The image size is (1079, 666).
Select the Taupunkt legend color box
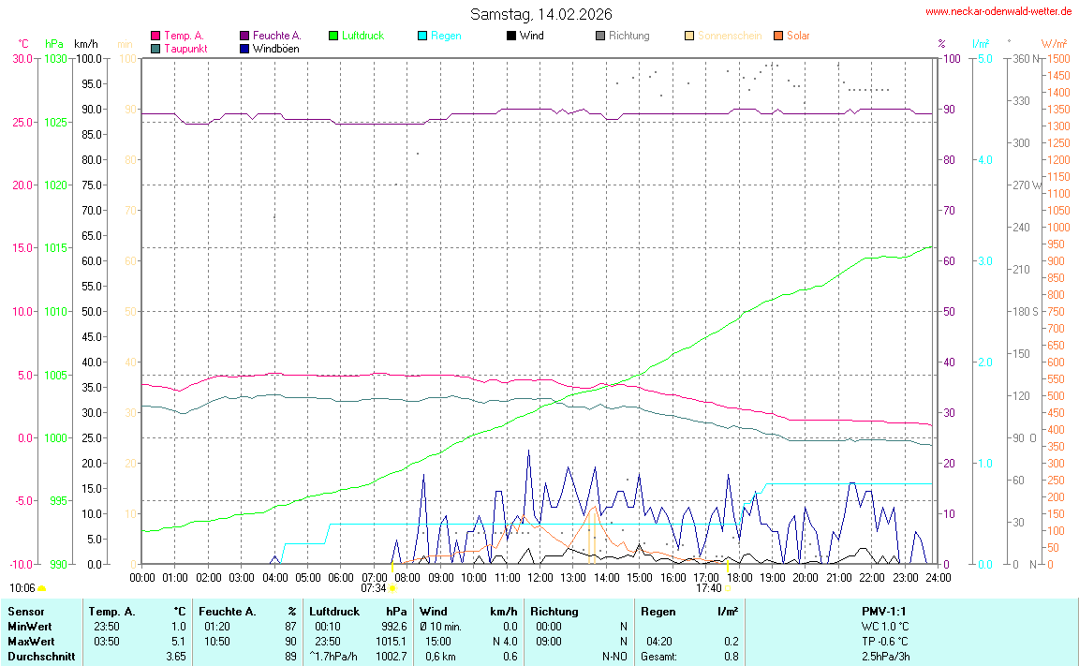tap(155, 48)
